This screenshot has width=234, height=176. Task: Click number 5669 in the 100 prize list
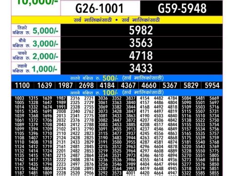(214, 98)
